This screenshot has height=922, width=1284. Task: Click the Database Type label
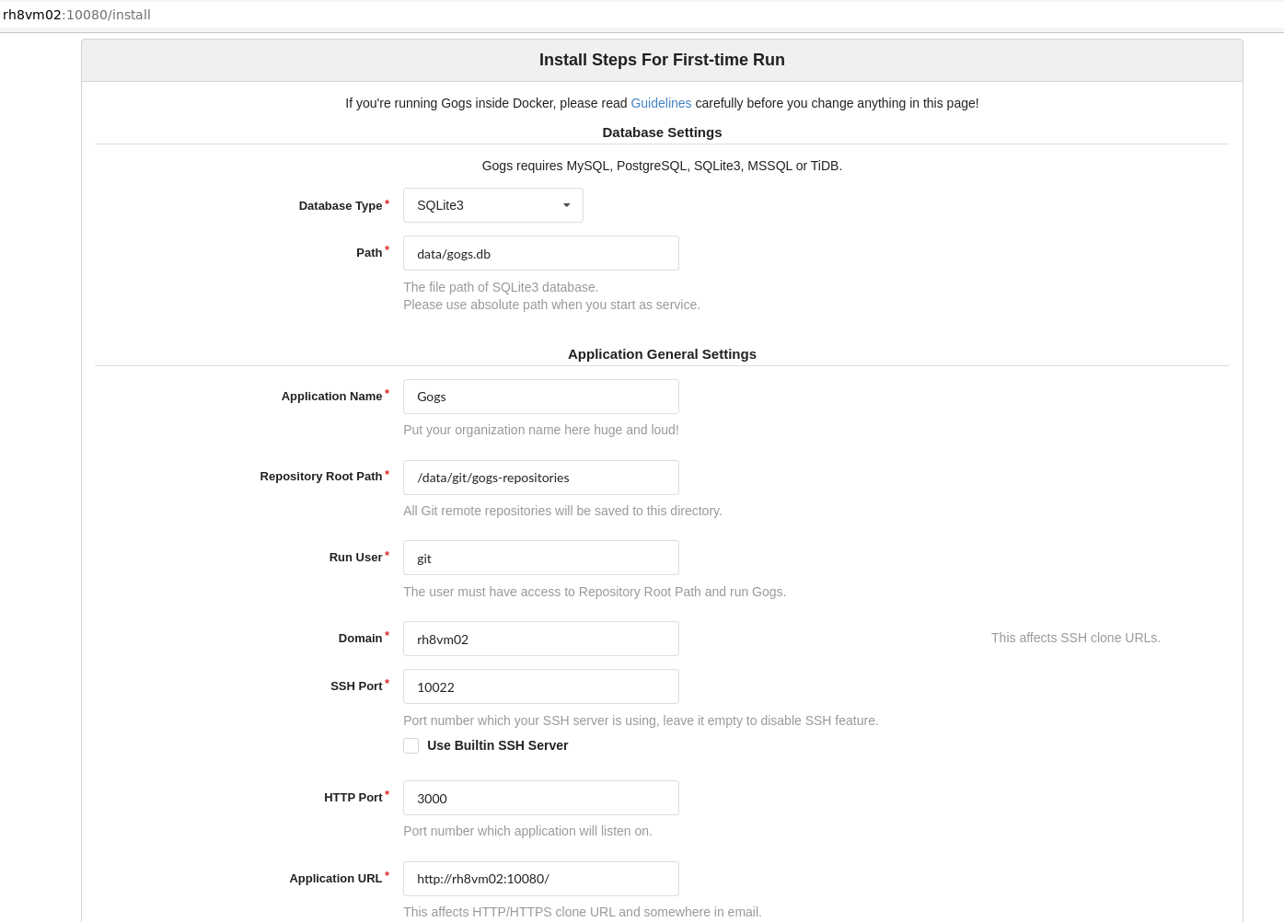[x=341, y=205]
